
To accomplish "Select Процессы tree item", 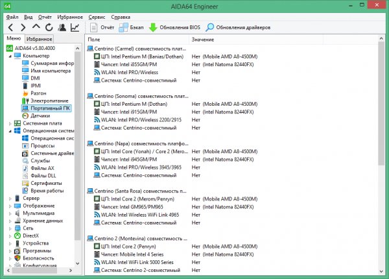I will (38, 146).
